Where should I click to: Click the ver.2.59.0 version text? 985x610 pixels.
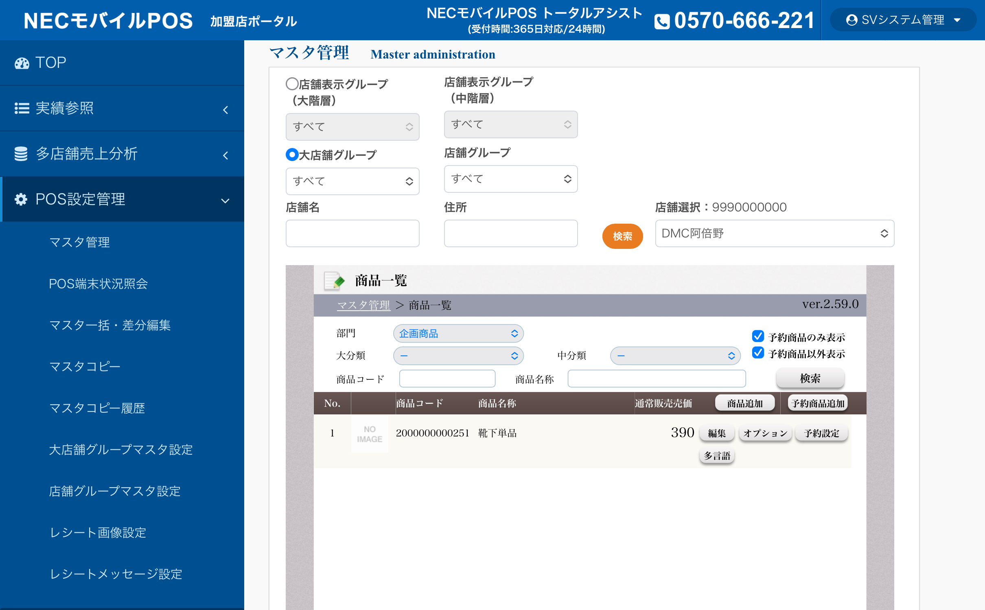[830, 304]
